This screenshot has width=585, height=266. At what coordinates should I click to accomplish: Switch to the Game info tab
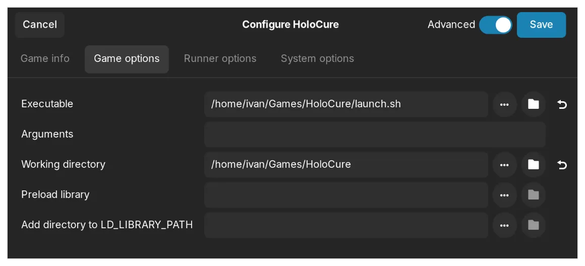45,59
